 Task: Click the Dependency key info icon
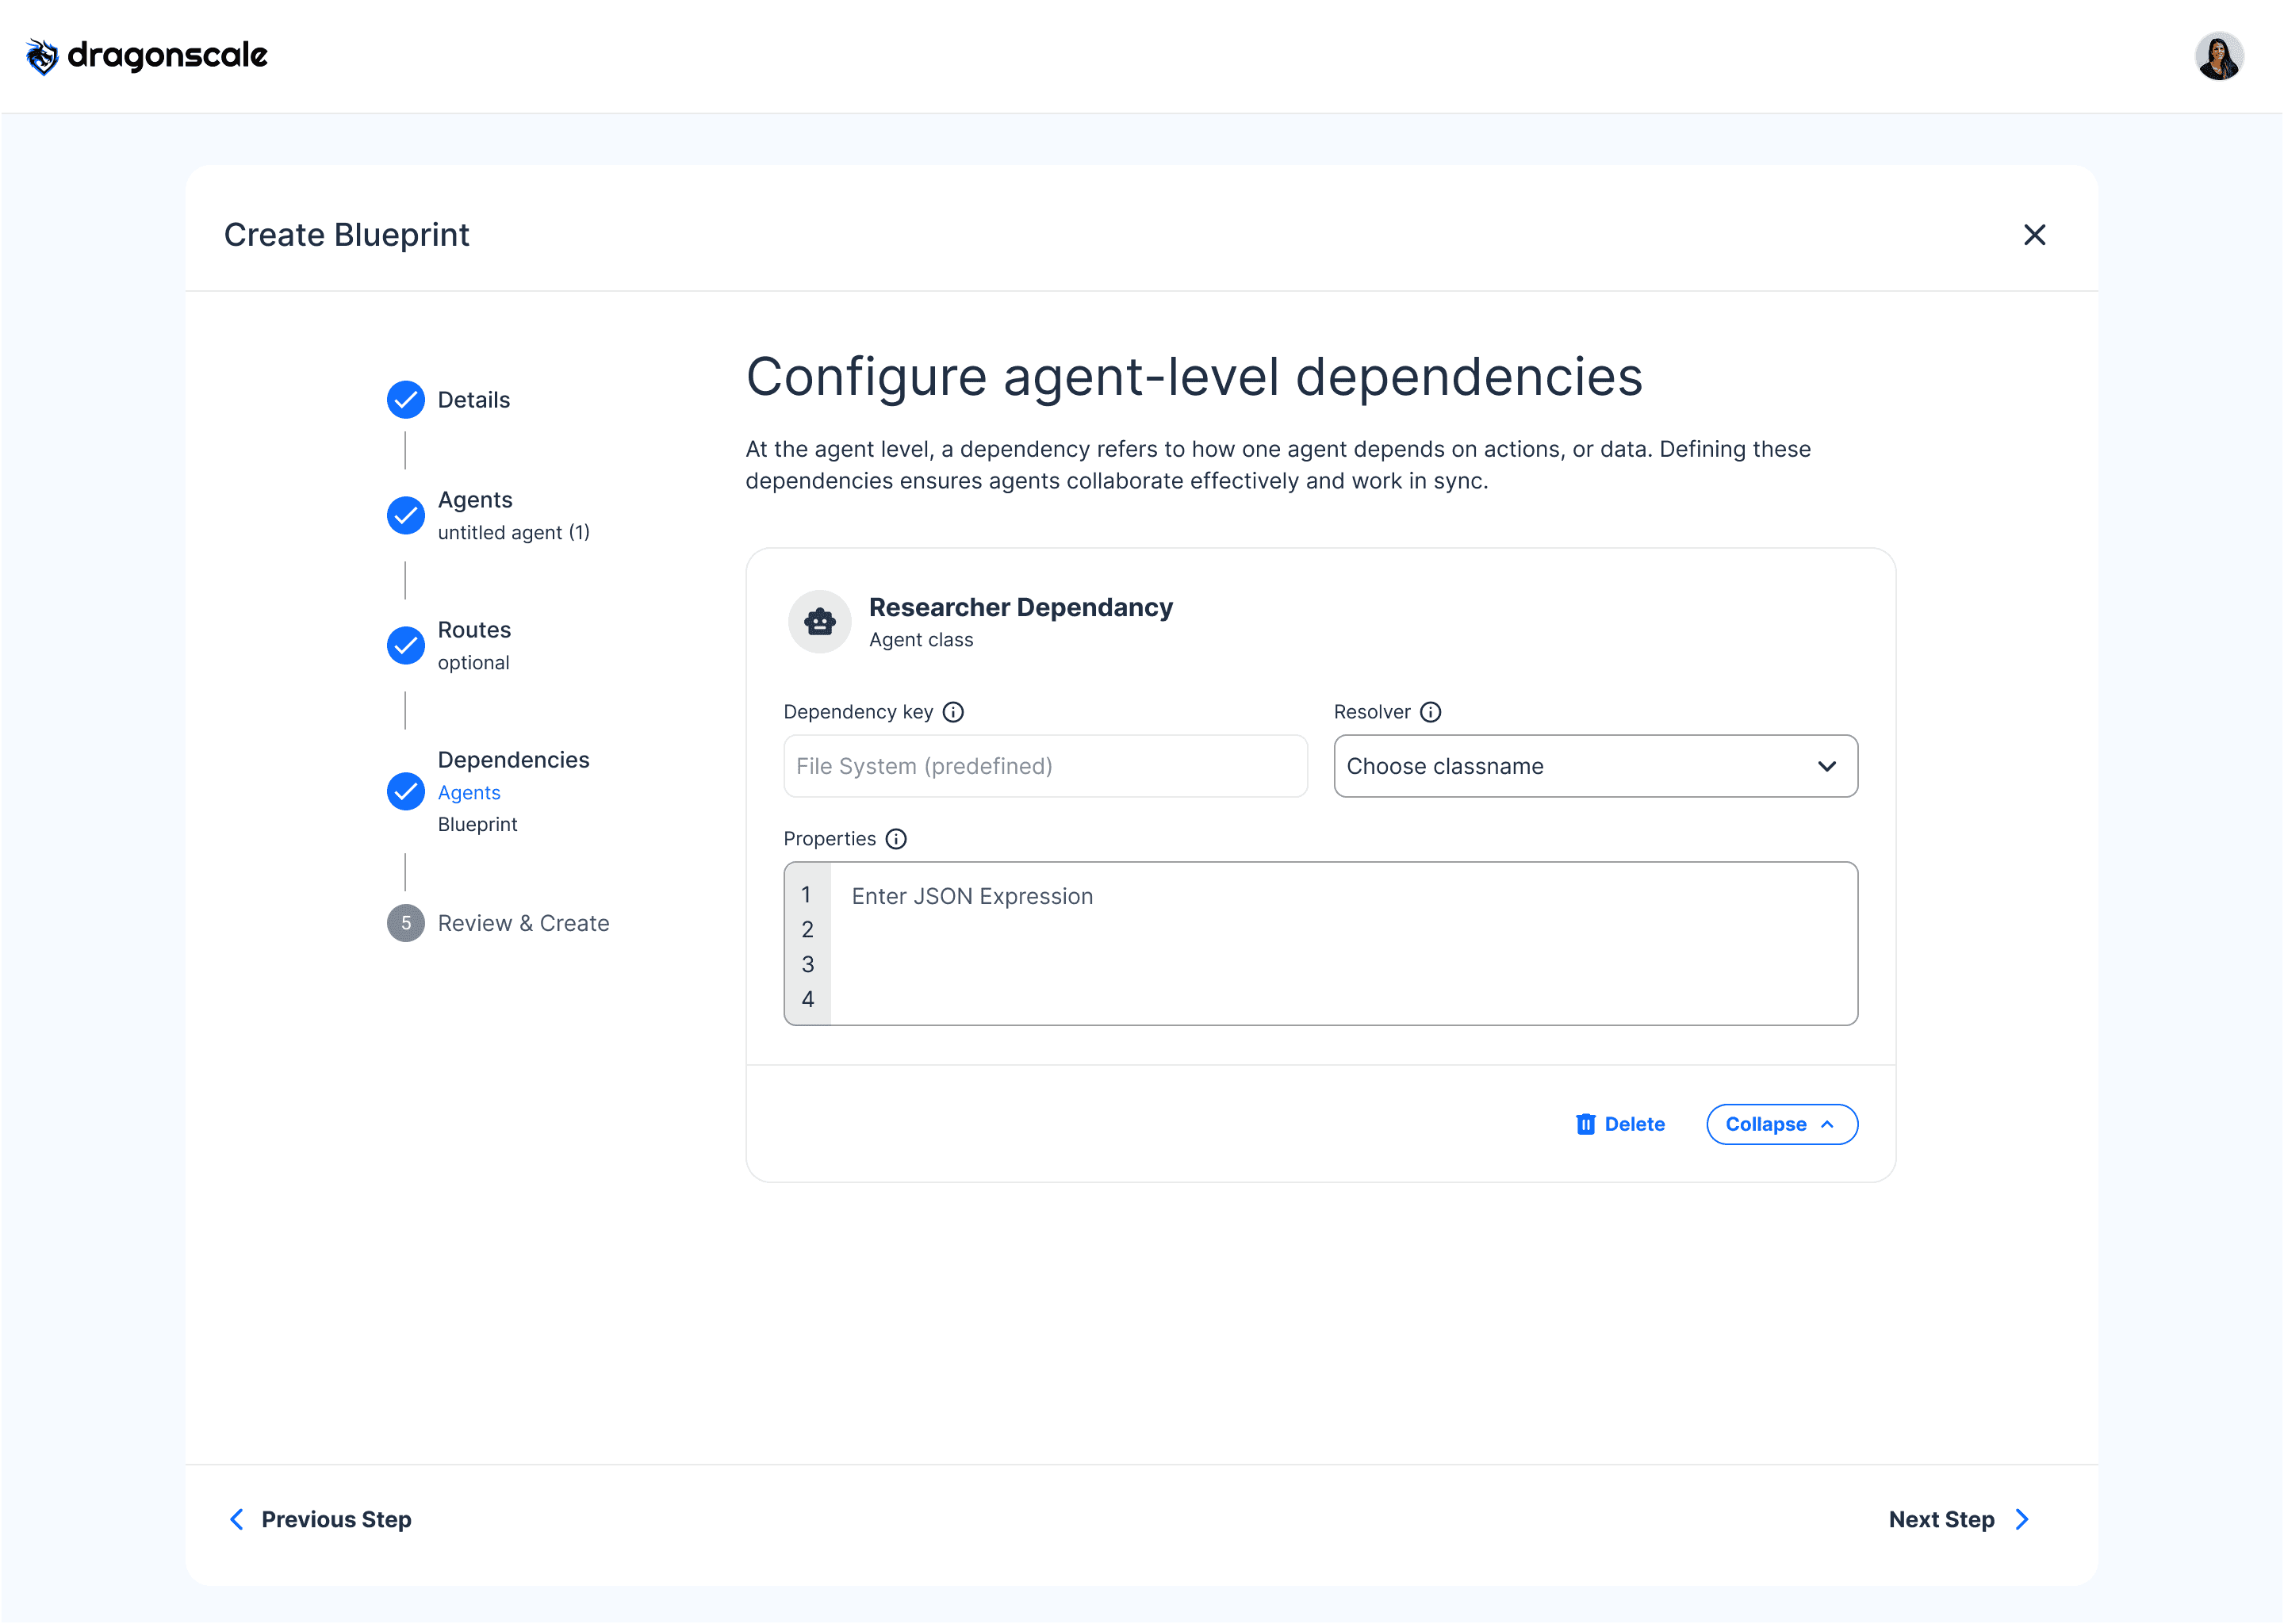pos(953,712)
